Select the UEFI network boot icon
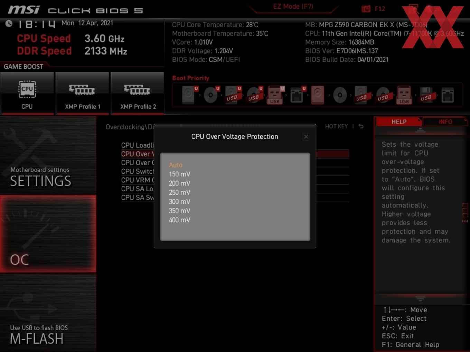The width and height of the screenshot is (470, 352). [297, 95]
